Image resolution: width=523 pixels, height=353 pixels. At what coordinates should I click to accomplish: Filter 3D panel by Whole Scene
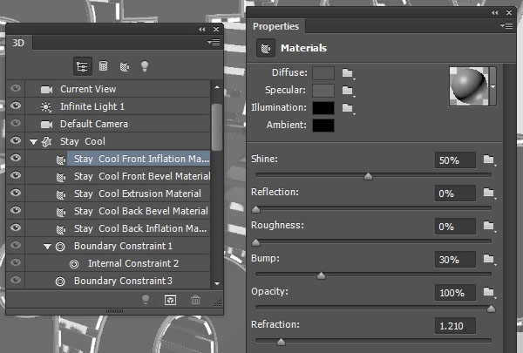(83, 66)
